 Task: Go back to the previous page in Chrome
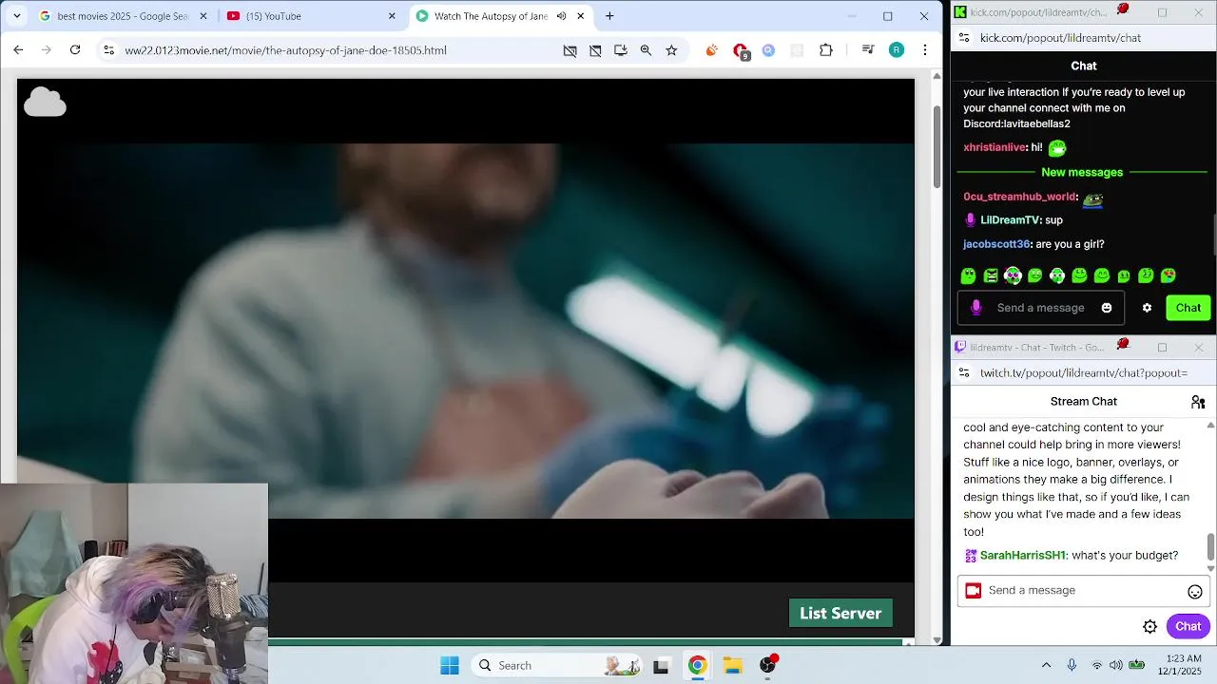[x=18, y=49]
